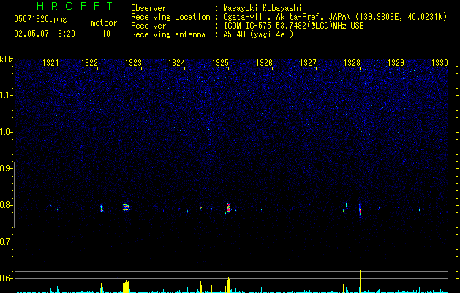This screenshot has height=293, width=460.
Task: Click the Receiver field label
Action: click(148, 26)
